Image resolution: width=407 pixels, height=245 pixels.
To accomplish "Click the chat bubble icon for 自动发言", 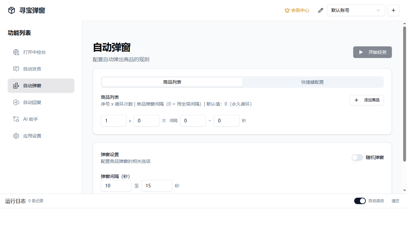I will (x=16, y=69).
